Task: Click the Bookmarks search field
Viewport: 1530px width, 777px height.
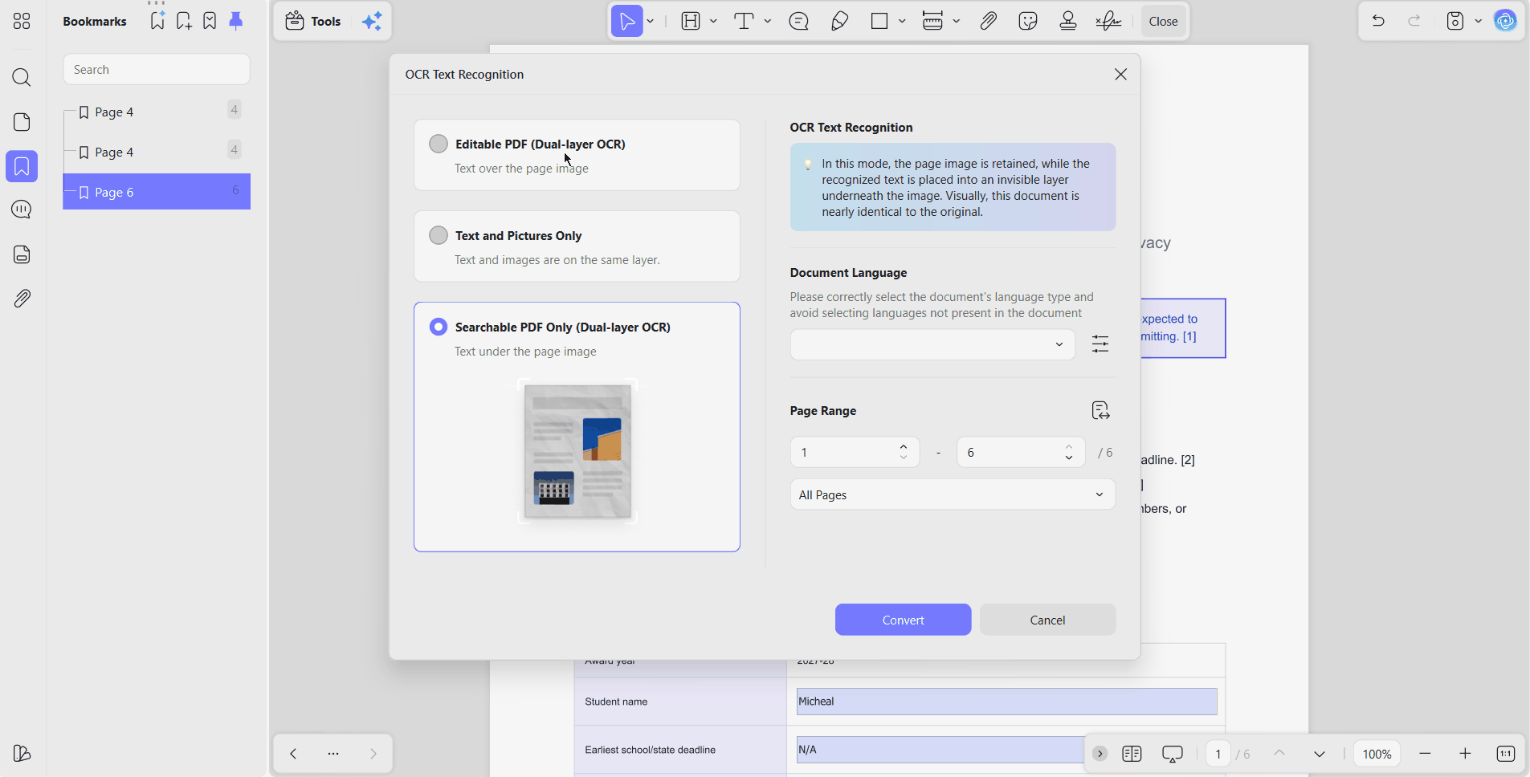Action: [157, 70]
